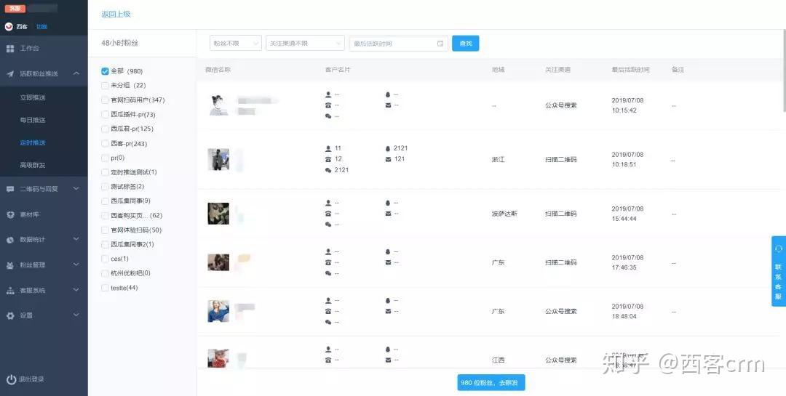Select 立即推送 in the sidebar
The width and height of the screenshot is (786, 396).
coord(33,97)
